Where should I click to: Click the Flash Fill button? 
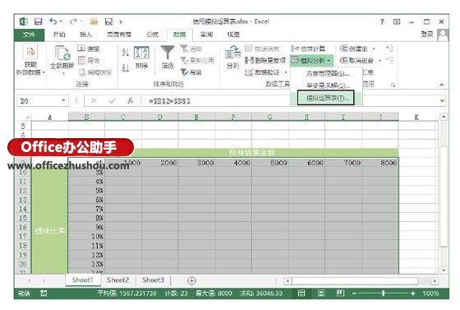[x=262, y=49]
